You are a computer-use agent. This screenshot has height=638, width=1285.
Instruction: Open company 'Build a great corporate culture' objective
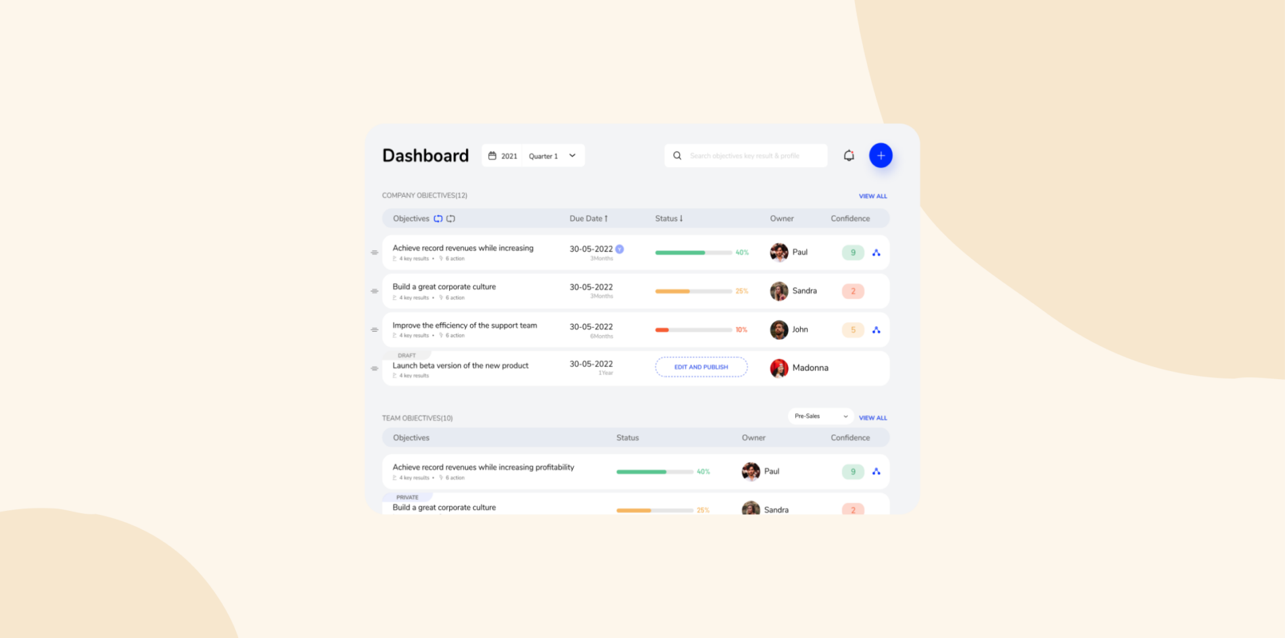444,287
